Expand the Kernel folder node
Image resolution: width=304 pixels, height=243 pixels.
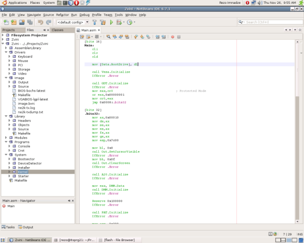9,172
